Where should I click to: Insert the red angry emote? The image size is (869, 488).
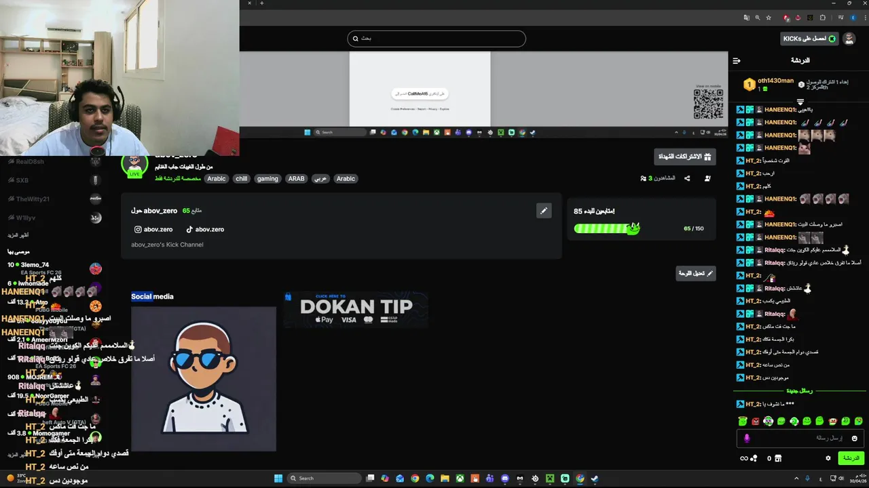click(756, 422)
